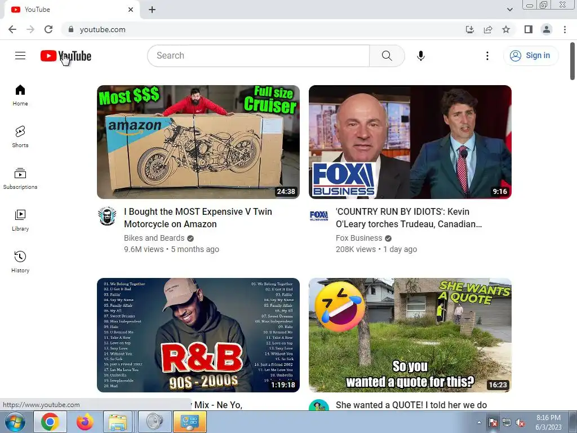This screenshot has width=577, height=433.
Task: Toggle Chrome side panel
Action: [x=529, y=29]
